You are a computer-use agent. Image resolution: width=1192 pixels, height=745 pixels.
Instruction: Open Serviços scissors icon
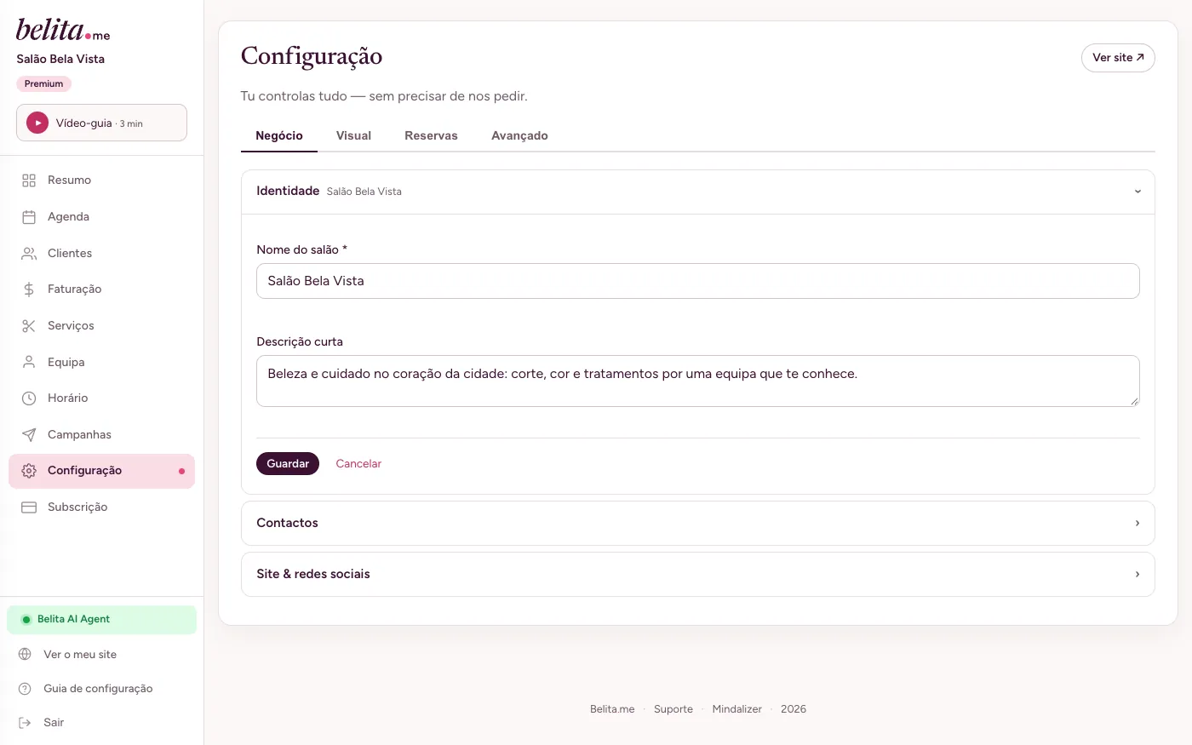29,326
